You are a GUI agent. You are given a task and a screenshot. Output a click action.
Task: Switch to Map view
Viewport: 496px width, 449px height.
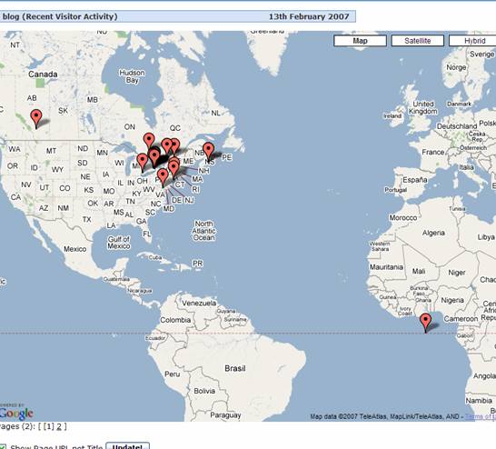[360, 41]
